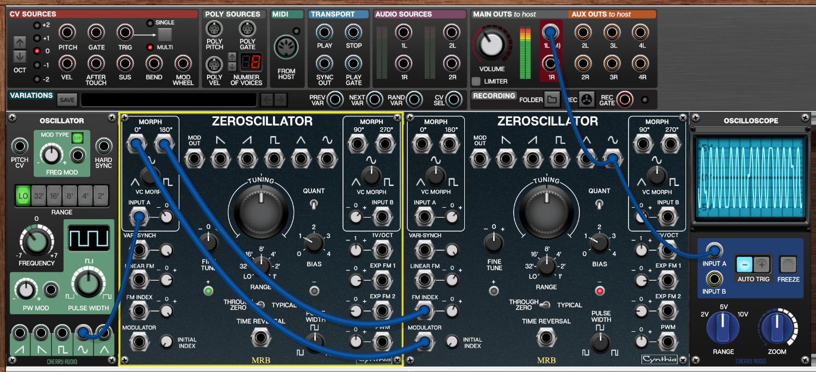Decrease the number of voices arrow
The image size is (816, 372).
[232, 66]
